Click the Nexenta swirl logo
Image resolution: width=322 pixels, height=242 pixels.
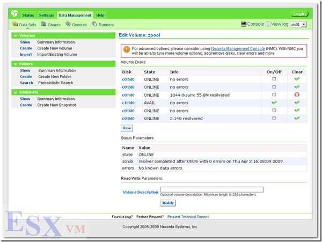14,13
